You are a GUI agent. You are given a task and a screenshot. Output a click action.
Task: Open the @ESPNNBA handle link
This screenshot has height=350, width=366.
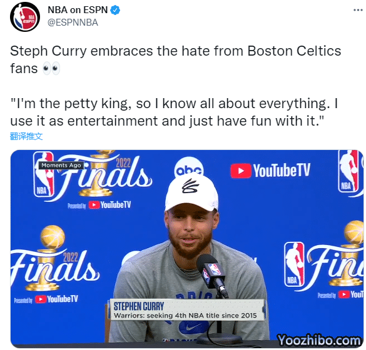tap(73, 22)
